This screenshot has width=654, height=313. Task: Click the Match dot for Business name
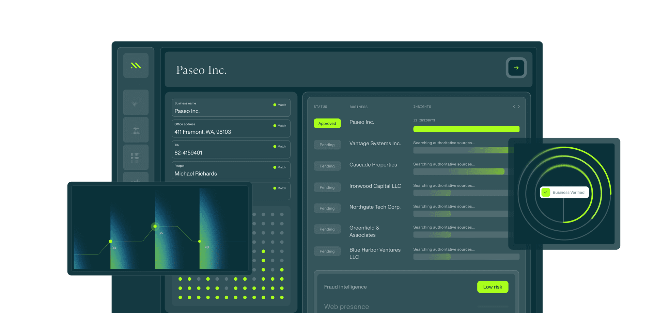coord(275,105)
